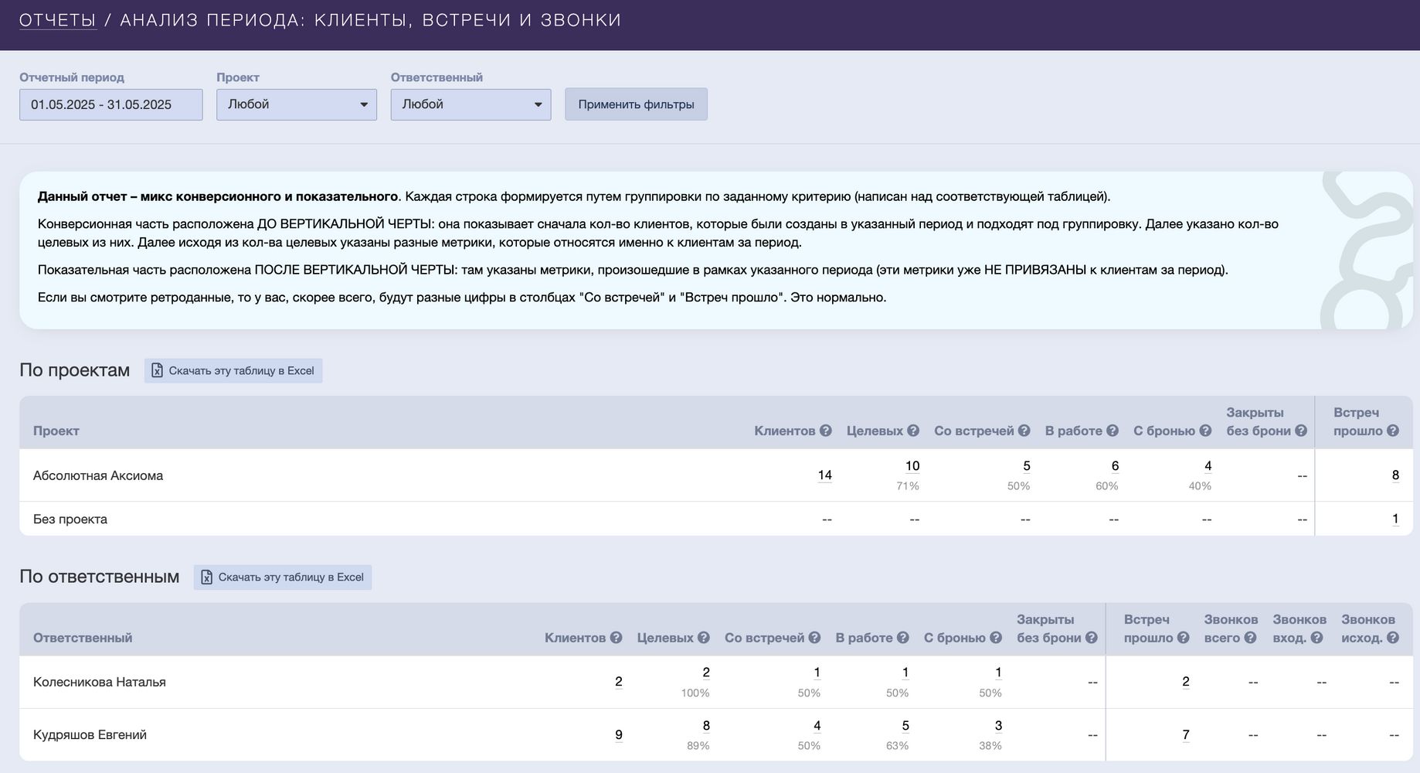This screenshot has width=1420, height=773.
Task: Open target count 8 for Кудряшов Евгений
Action: click(705, 725)
